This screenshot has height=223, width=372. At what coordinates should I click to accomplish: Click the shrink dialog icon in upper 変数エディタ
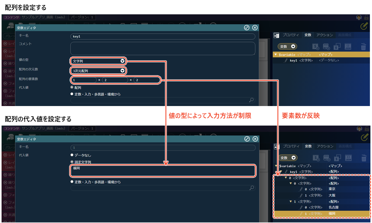click(x=247, y=28)
